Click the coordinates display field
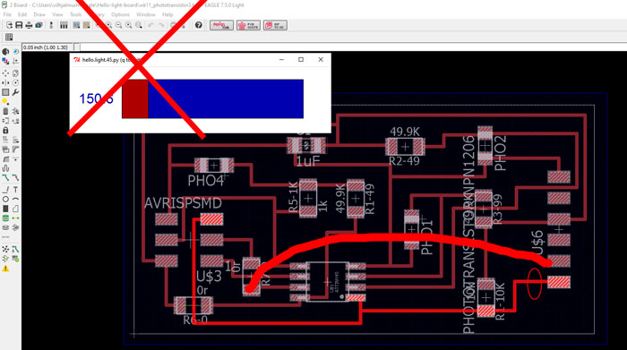Image resolution: width=627 pixels, height=350 pixels. point(47,47)
